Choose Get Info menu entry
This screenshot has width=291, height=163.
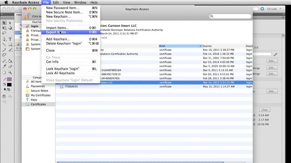pyautogui.click(x=71, y=62)
